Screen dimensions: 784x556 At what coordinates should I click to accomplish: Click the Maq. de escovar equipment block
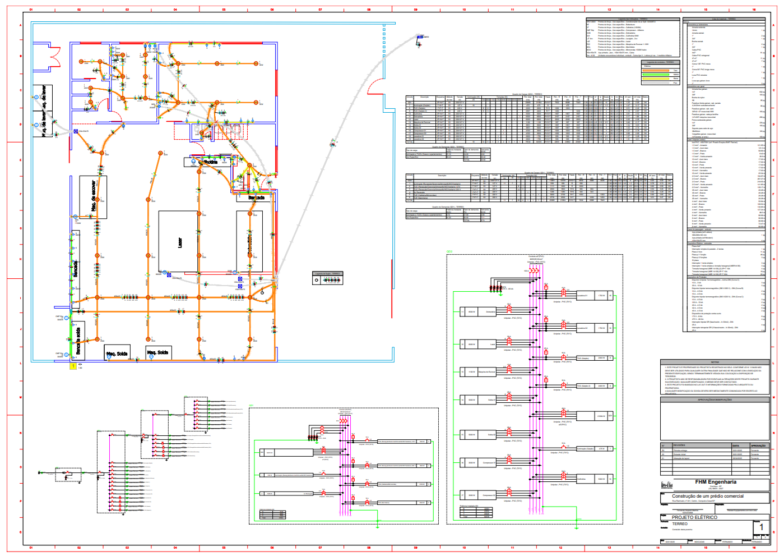[x=93, y=198]
